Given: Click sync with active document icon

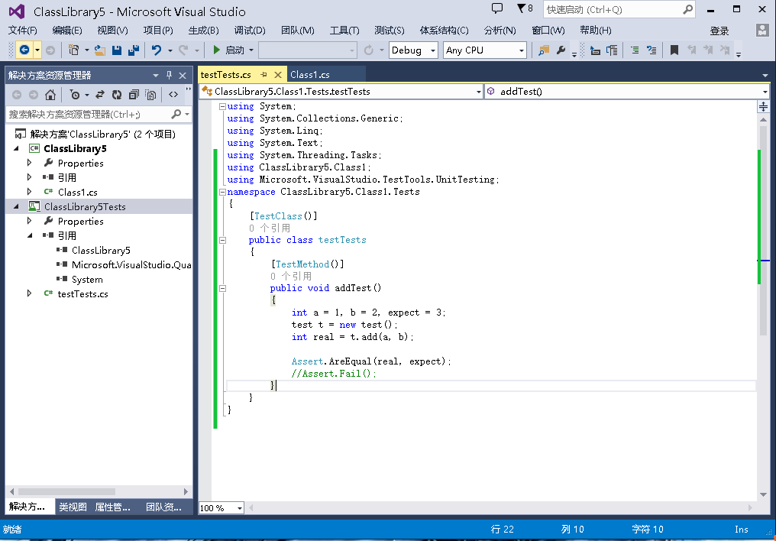Looking at the screenshot, I should [100, 95].
